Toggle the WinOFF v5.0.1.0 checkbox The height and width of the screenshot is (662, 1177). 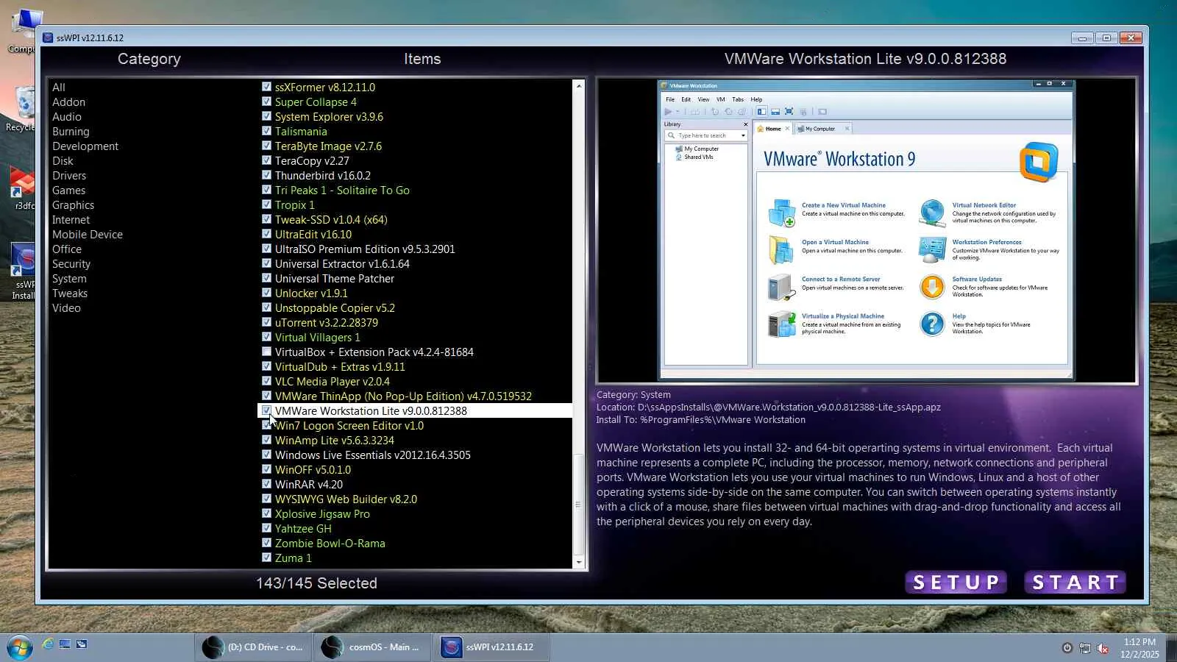pyautogui.click(x=266, y=469)
